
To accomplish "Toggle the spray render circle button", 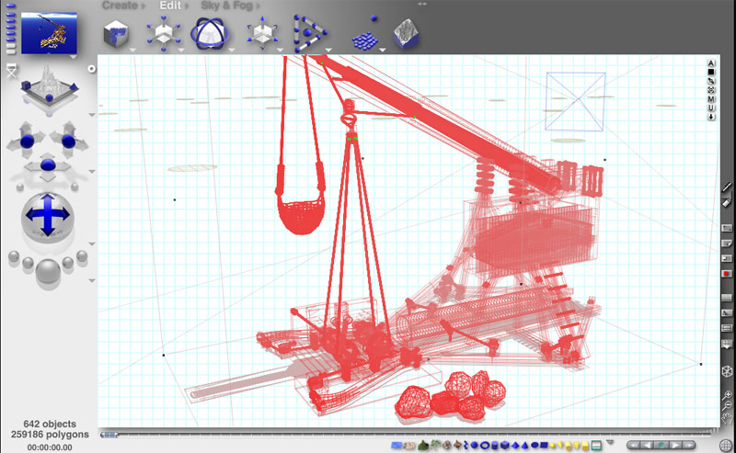I will [91, 69].
